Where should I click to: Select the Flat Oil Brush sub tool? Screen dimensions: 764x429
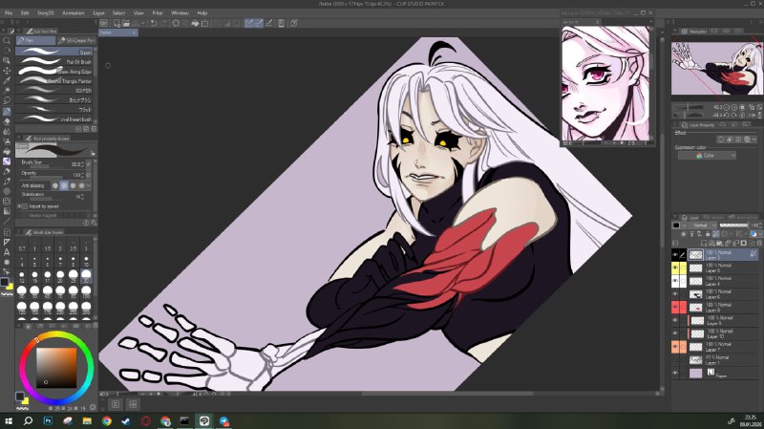[54, 61]
